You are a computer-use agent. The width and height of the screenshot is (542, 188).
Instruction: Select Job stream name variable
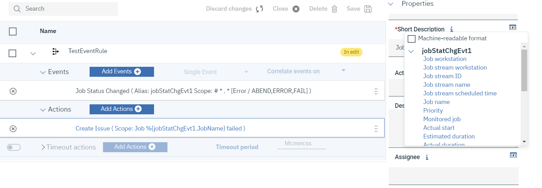pos(447,85)
